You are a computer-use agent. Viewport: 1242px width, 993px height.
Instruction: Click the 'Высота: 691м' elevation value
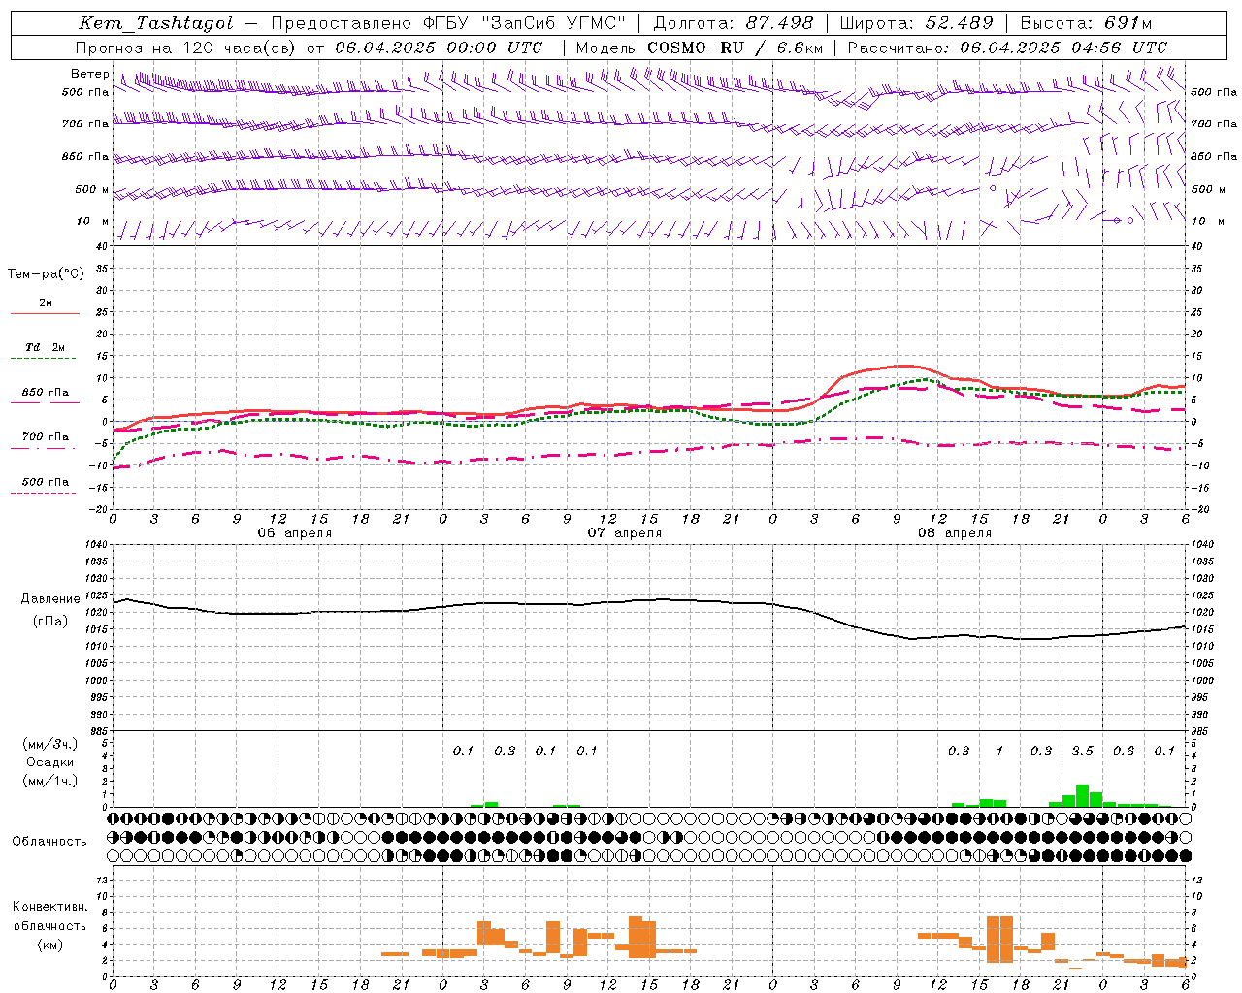(1086, 23)
